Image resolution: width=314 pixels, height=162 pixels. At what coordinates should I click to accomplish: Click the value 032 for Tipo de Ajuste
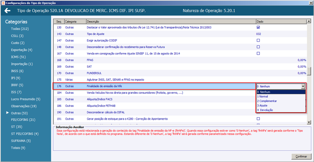(x=259, y=34)
